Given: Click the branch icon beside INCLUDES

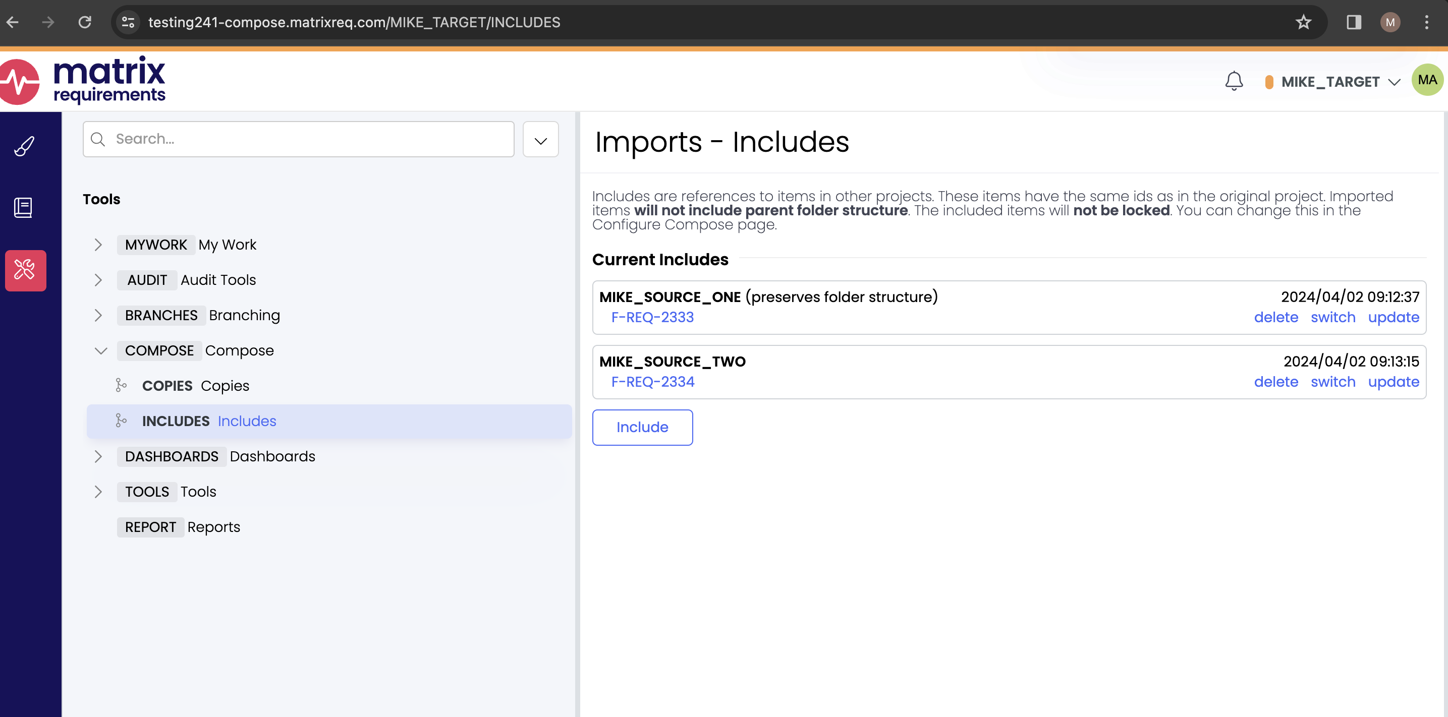Looking at the screenshot, I should click(x=121, y=421).
